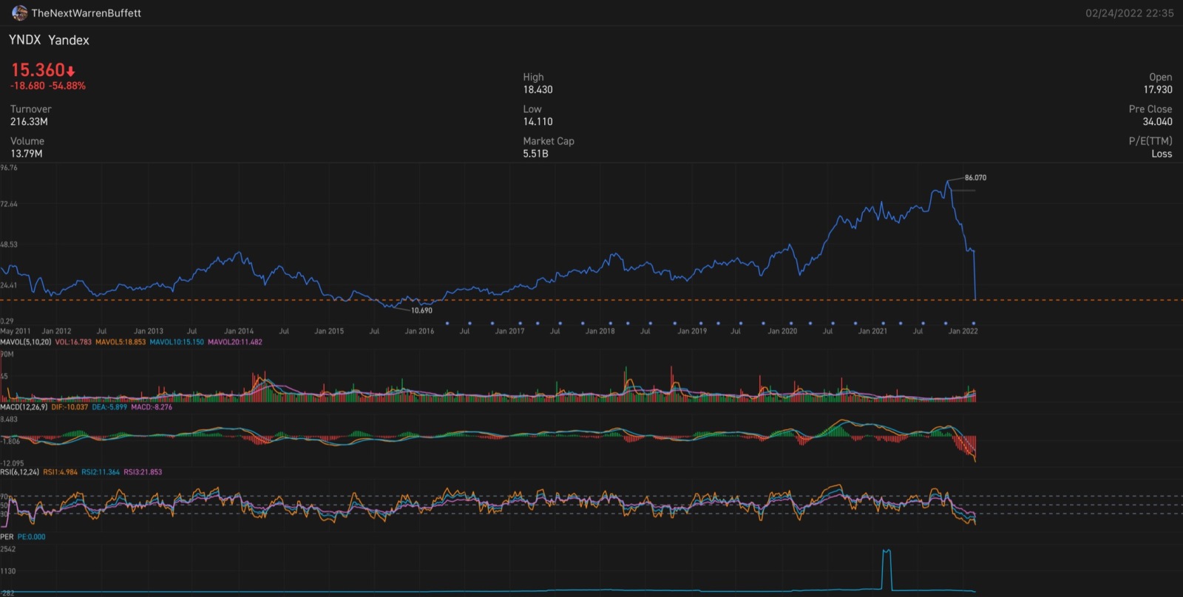The width and height of the screenshot is (1183, 597).
Task: Select the open value 17.930
Action: click(x=1158, y=89)
